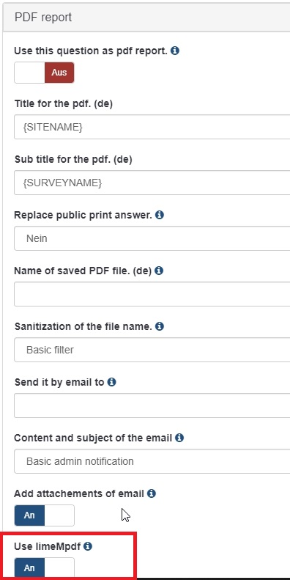Expand the 'Basic admin notification' dropdown
The width and height of the screenshot is (290, 580).
(x=152, y=461)
